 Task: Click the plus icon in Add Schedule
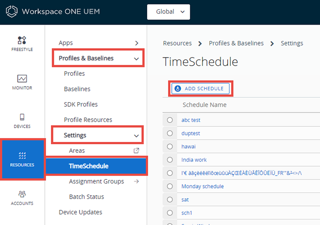tap(178, 89)
